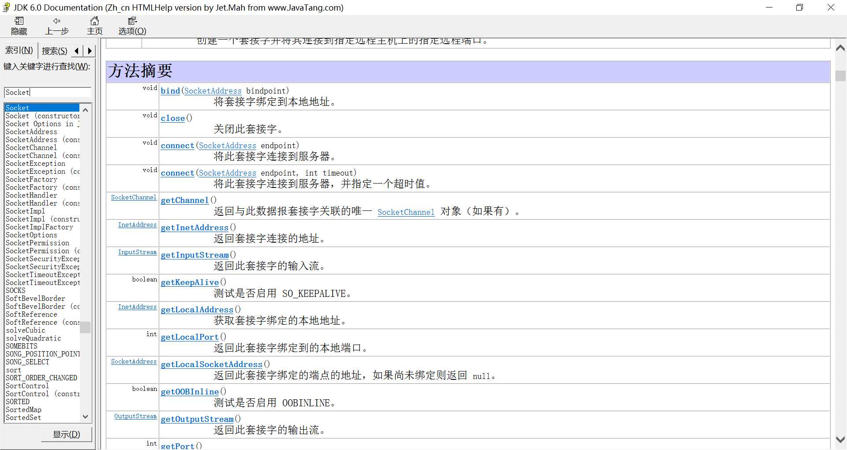847x450 pixels.
Task: Go back with the 上一步 toolbar icon
Action: click(x=57, y=26)
